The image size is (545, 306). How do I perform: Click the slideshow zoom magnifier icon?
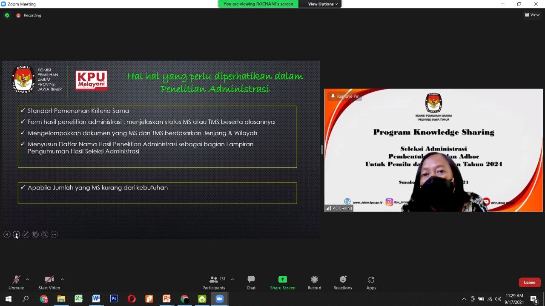point(45,235)
